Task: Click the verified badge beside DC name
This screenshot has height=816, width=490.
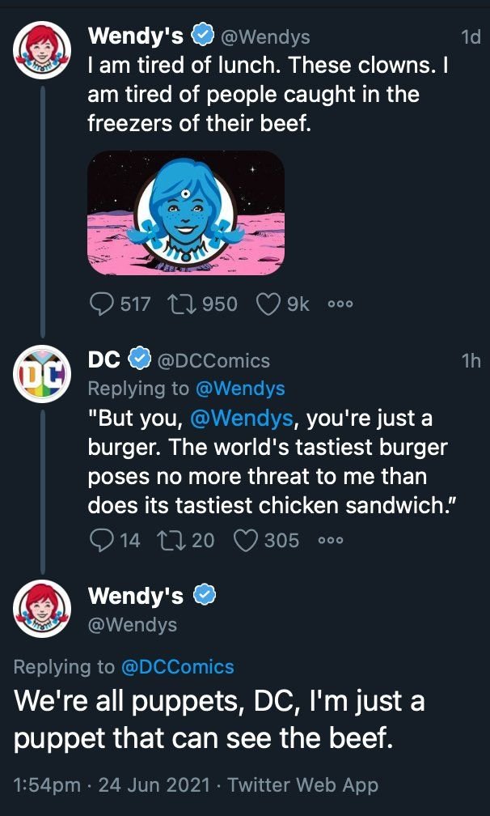Action: click(x=140, y=359)
